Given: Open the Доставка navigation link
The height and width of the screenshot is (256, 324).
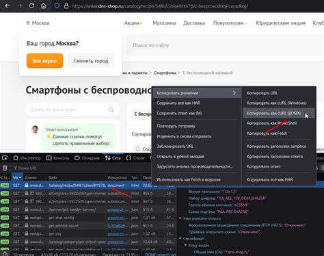Looking at the screenshot, I should coord(194,23).
